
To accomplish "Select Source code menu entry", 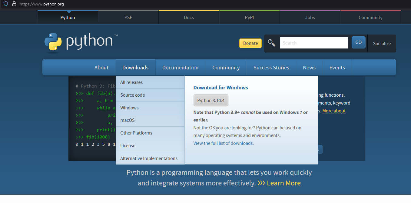I will coord(150,95).
